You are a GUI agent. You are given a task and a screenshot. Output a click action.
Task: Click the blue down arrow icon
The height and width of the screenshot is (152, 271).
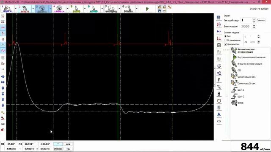click(3, 105)
